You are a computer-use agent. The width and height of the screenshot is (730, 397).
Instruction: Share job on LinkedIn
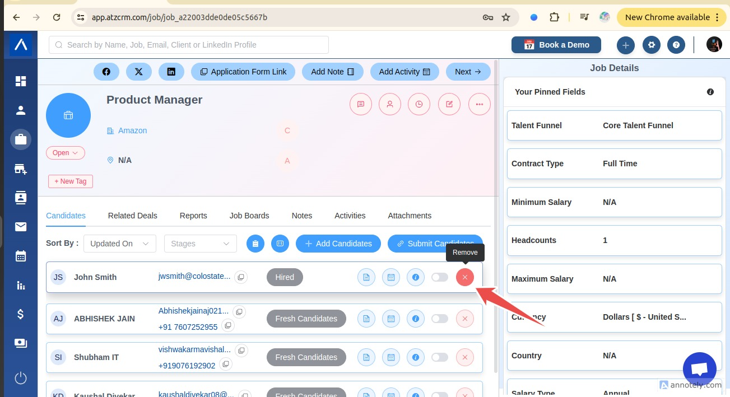tap(171, 72)
